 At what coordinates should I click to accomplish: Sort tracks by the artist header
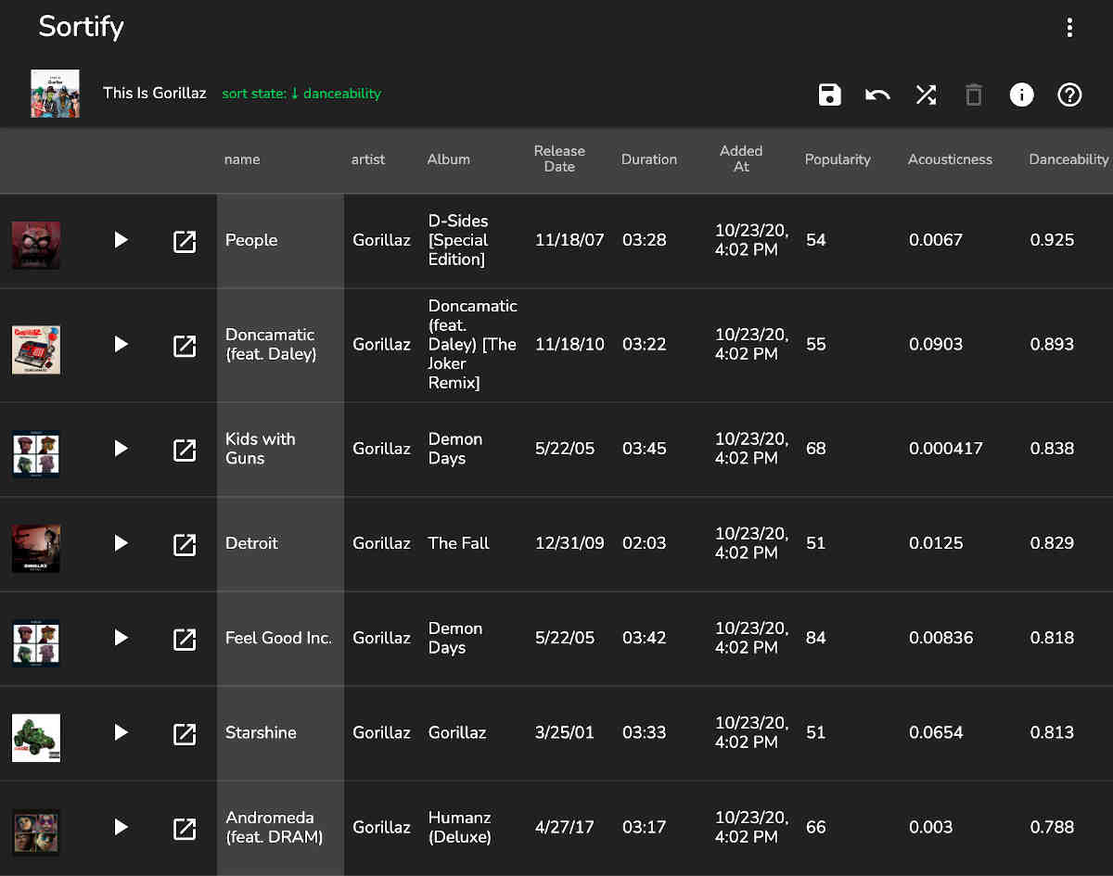point(368,159)
